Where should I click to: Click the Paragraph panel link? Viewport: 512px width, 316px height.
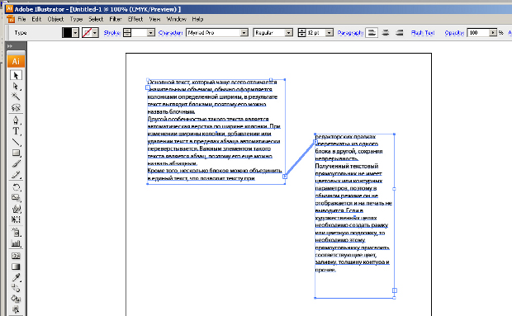[x=350, y=33]
